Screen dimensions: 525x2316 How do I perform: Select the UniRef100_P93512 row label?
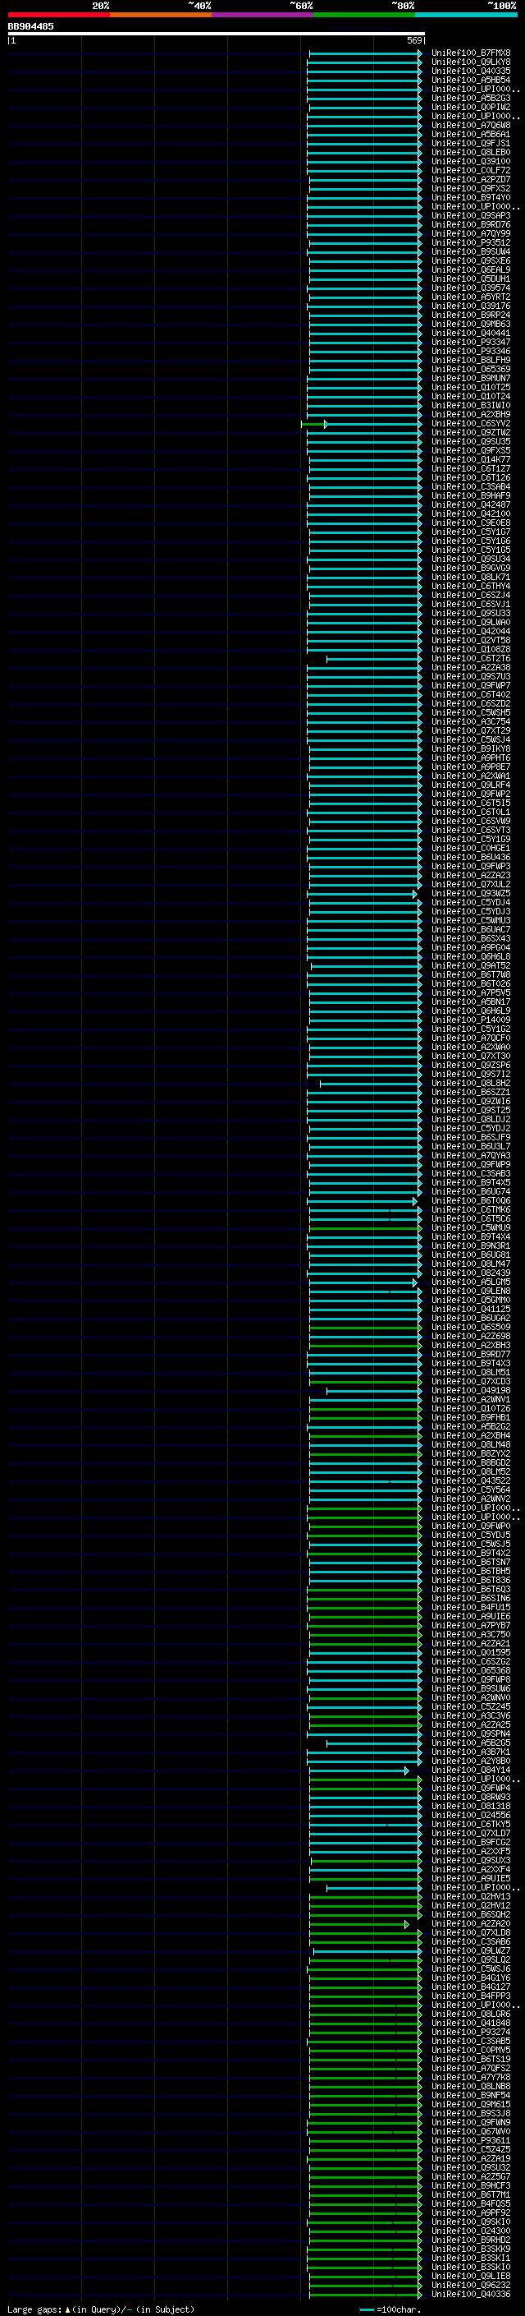[471, 242]
